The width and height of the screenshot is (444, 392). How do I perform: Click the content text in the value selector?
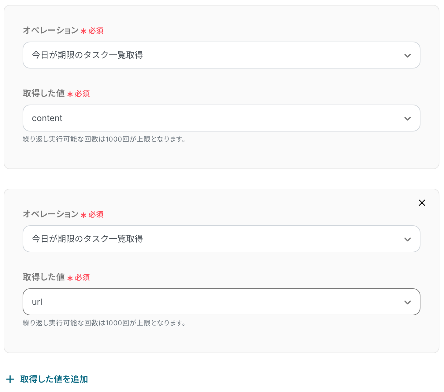tap(47, 118)
